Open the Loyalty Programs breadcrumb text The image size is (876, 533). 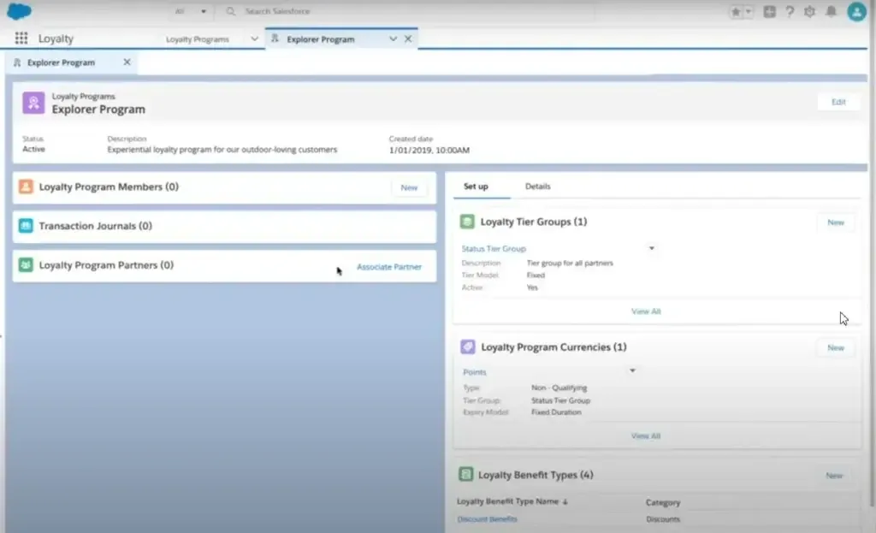pos(83,96)
